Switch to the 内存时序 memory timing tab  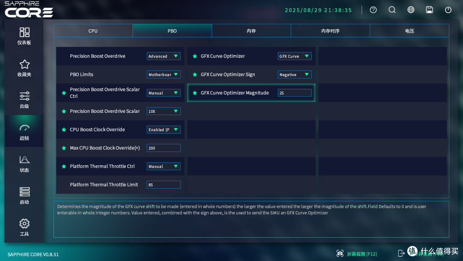pos(331,31)
